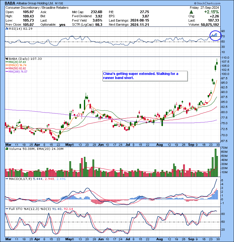Click the MACD histogram value 2.496
Screen dimensions: 234x242
[61, 179]
